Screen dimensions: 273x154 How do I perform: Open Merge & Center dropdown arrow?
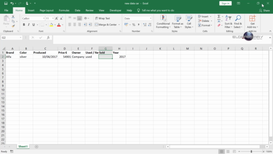tap(119, 25)
